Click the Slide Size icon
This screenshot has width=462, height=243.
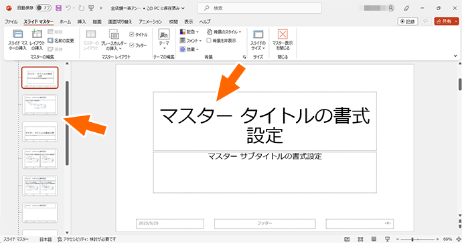pos(258,34)
